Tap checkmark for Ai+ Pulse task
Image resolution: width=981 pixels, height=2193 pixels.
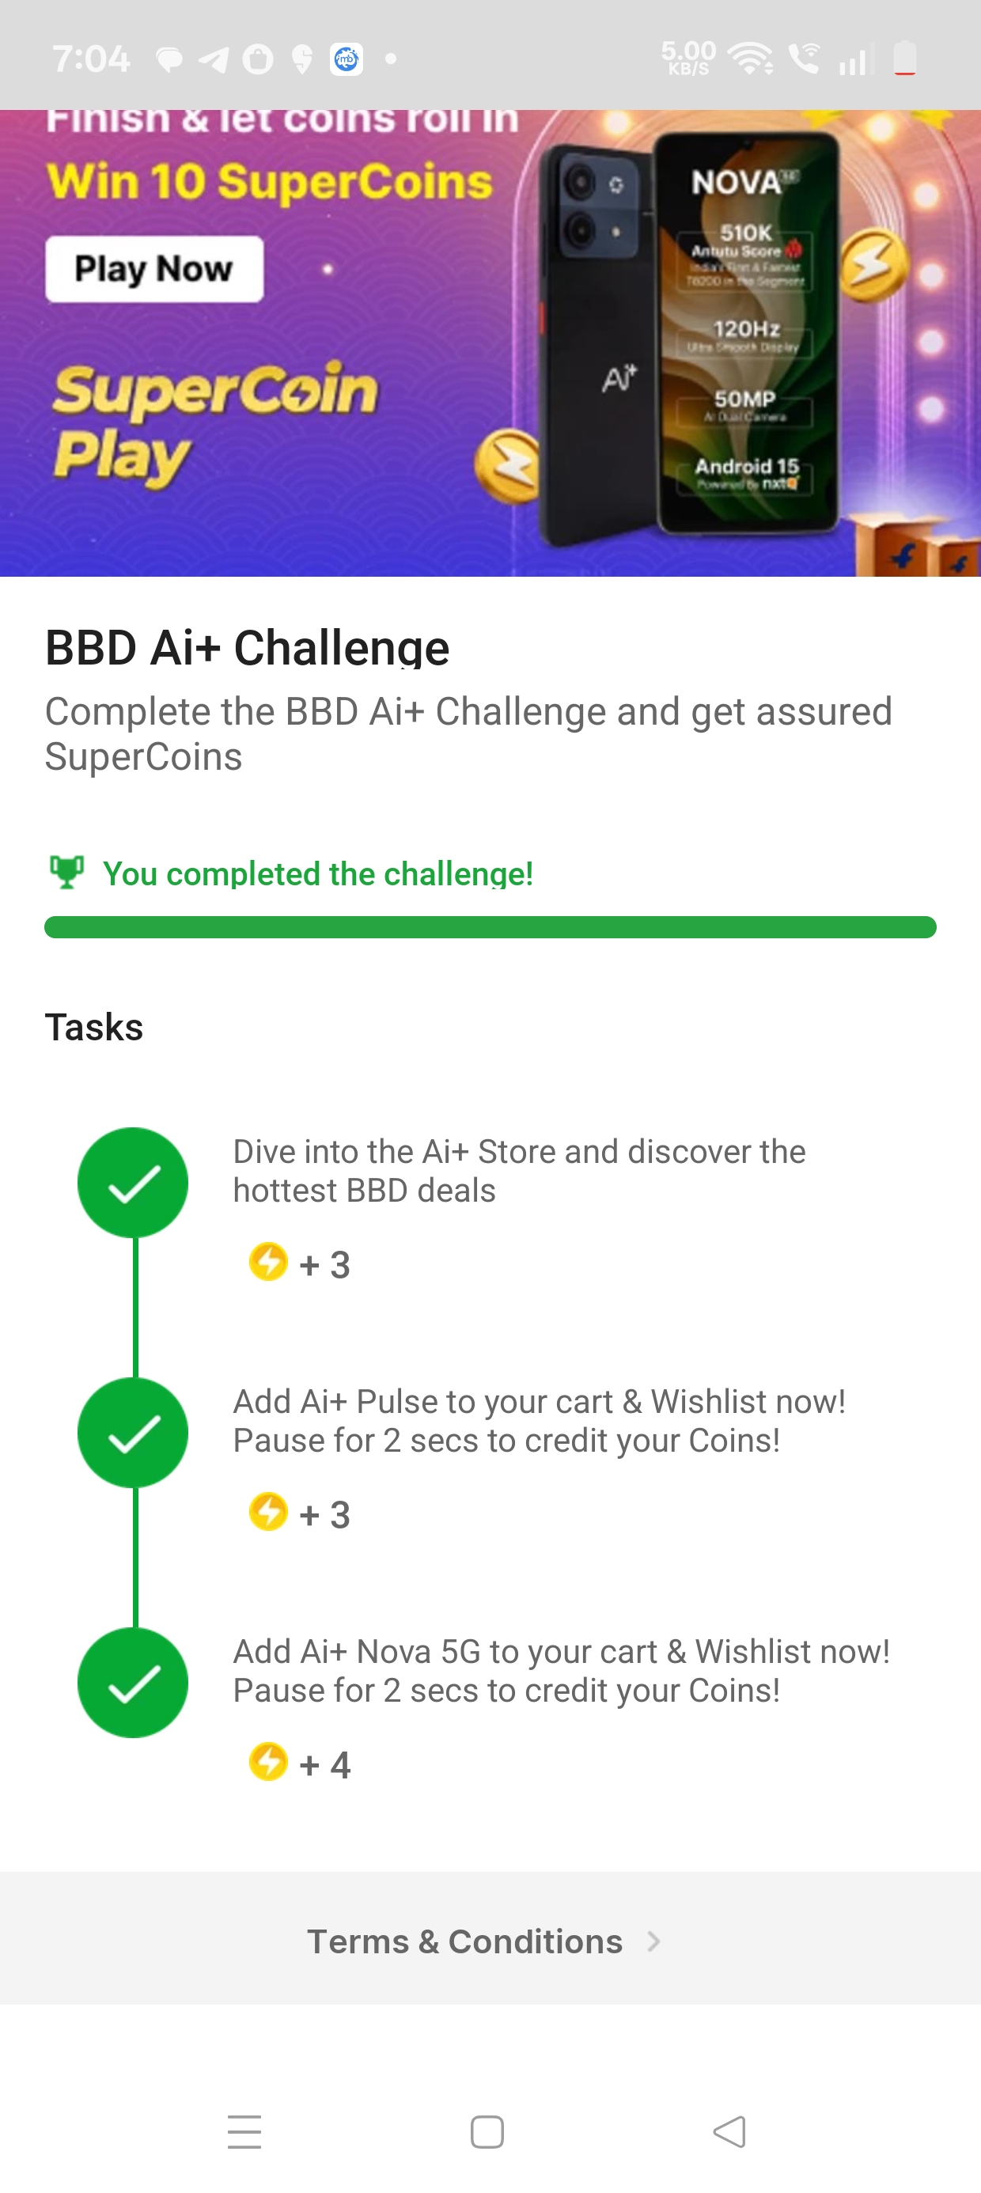[x=133, y=1433]
